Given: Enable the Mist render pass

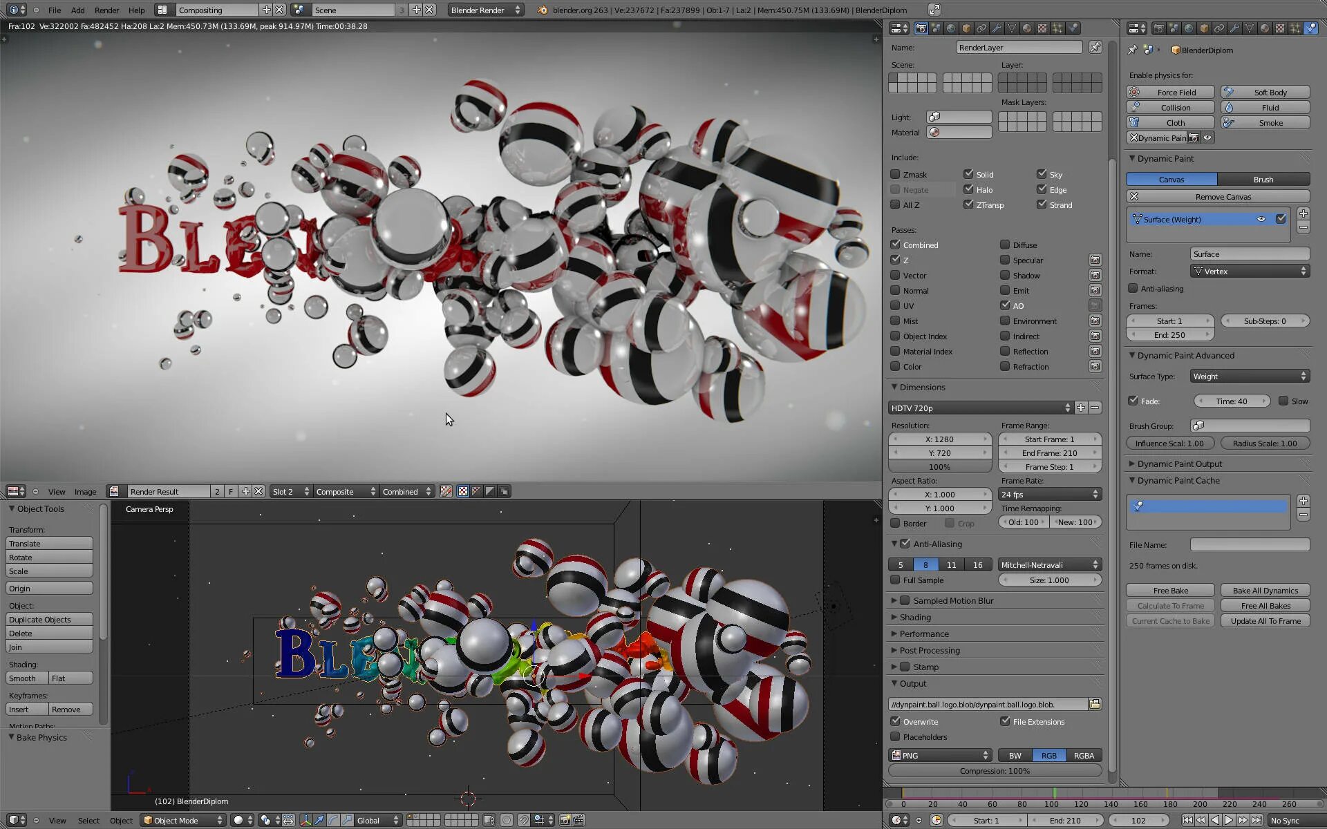Looking at the screenshot, I should 896,321.
